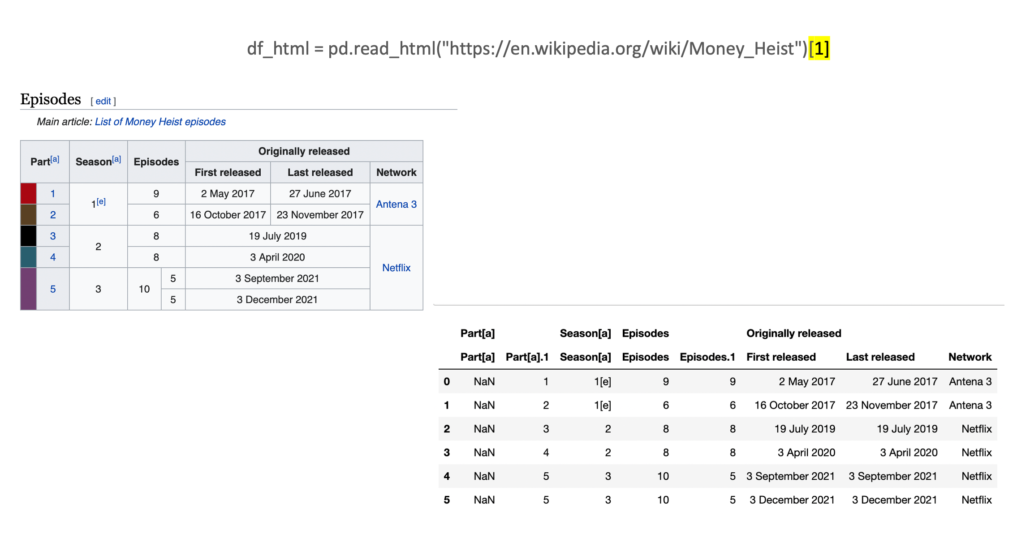Click the Part[a].1 column header in DataFrame
This screenshot has width=1017, height=555.
pyautogui.click(x=527, y=357)
